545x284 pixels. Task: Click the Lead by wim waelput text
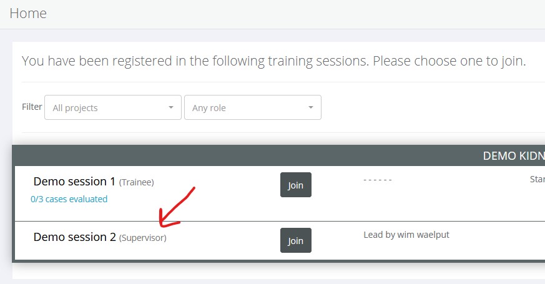(x=406, y=235)
